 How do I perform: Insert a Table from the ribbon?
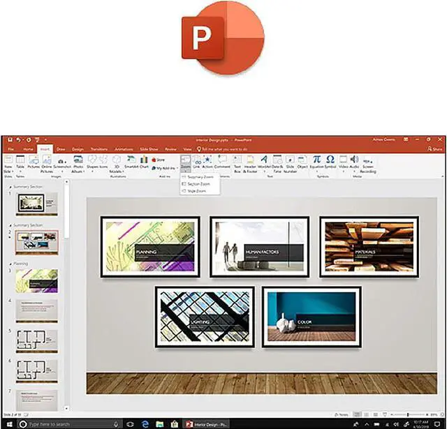pos(20,163)
